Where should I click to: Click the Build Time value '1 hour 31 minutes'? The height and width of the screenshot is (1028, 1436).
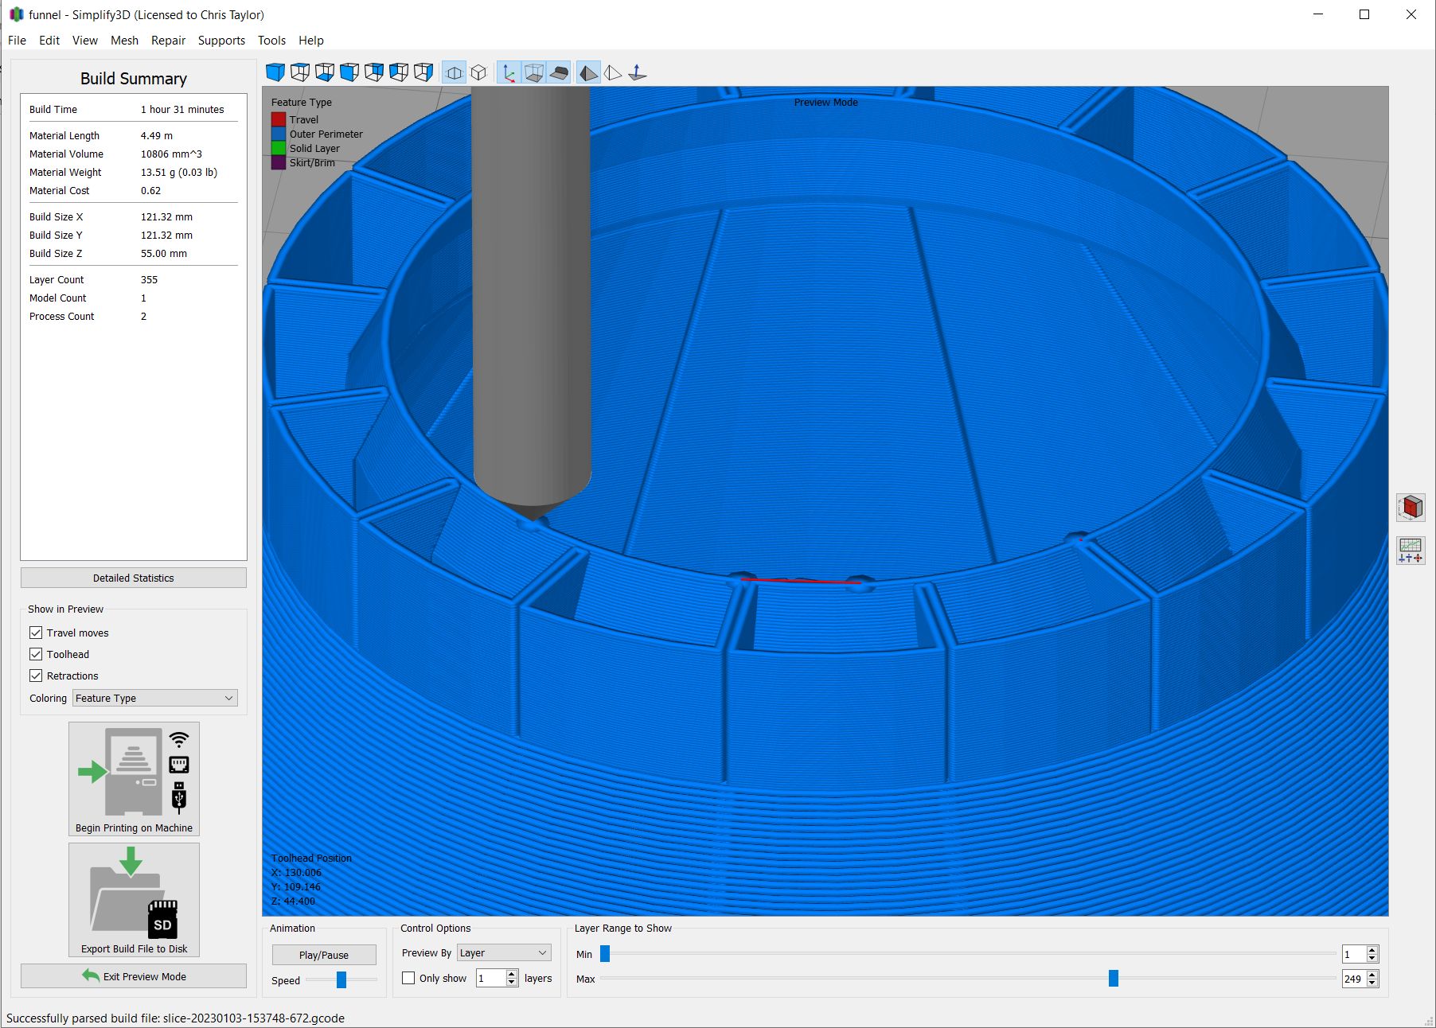182,109
